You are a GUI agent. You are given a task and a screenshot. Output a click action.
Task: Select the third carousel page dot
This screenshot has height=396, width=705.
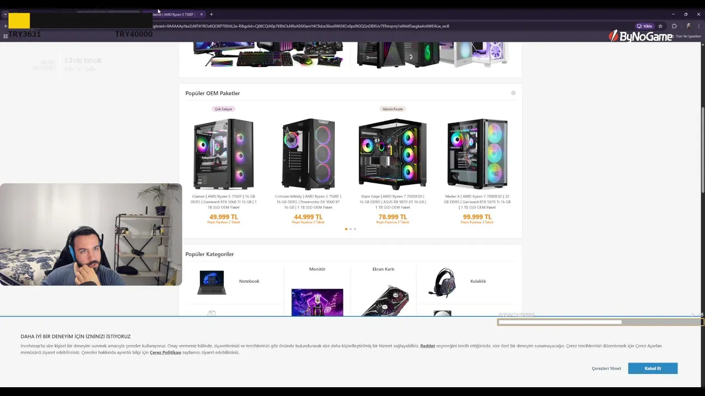coord(355,229)
